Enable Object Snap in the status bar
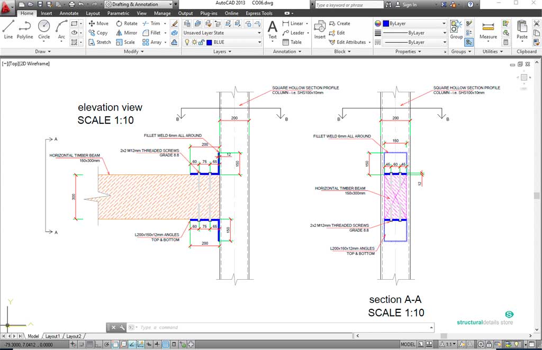This screenshot has height=350, width=542. pos(114,344)
